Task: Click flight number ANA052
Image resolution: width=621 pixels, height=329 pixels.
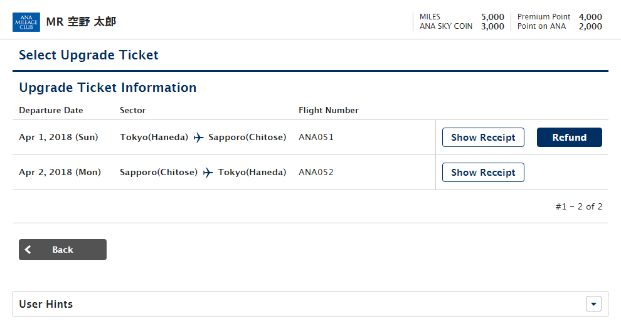Action: tap(316, 173)
